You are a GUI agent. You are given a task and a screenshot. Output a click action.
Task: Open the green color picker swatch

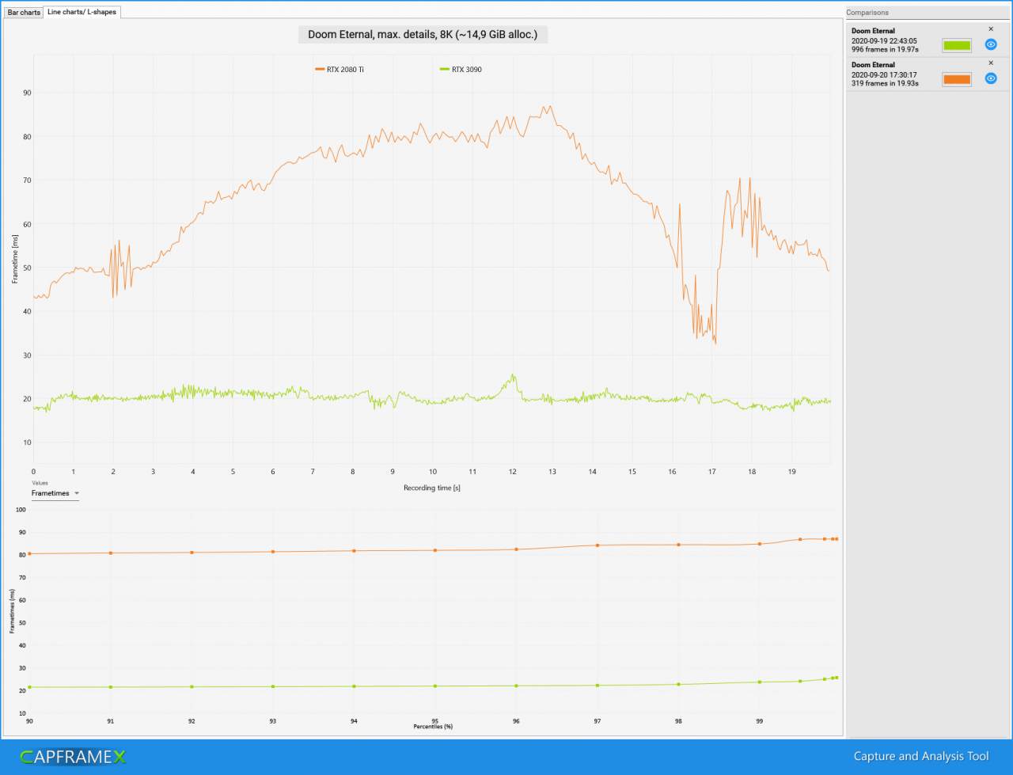957,45
